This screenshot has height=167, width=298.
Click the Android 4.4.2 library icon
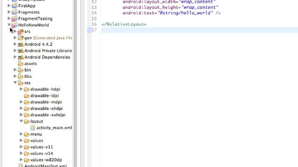pyautogui.click(x=20, y=45)
